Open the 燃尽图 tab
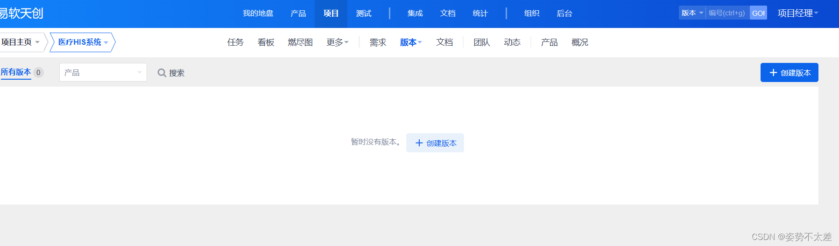 [300, 42]
